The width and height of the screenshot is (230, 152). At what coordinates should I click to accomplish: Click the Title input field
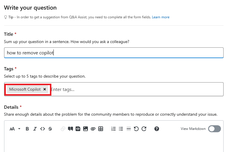pos(114,53)
